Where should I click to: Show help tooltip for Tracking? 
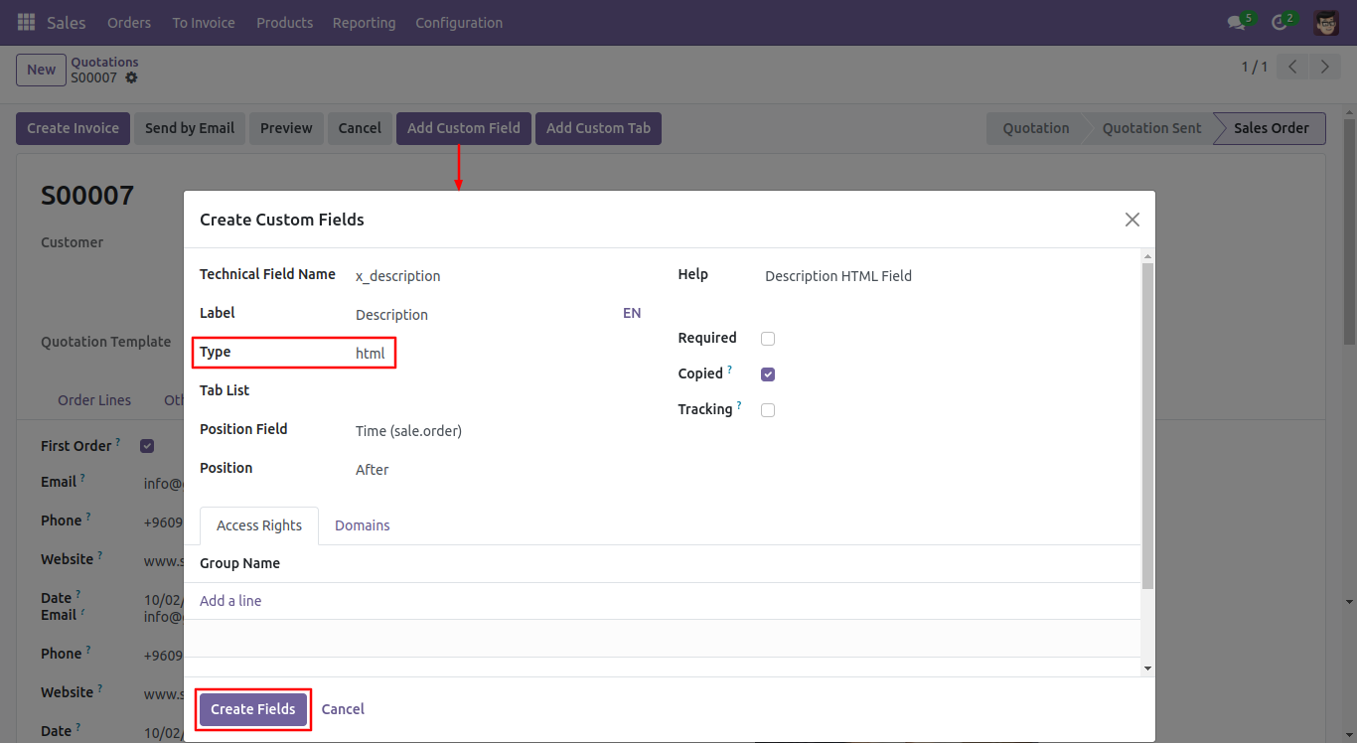tap(739, 405)
